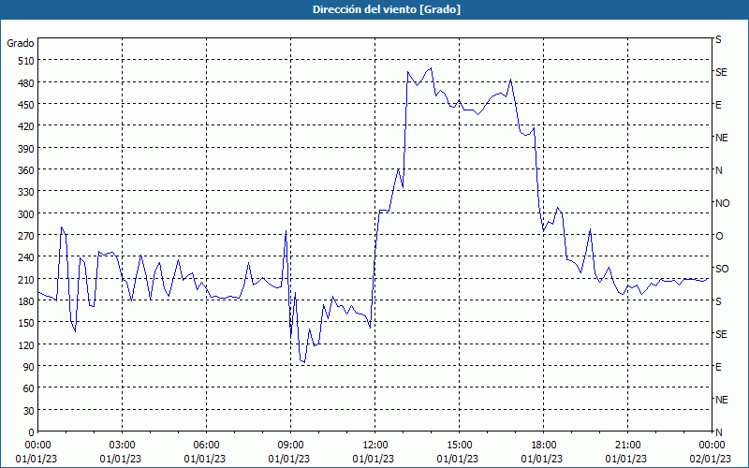The width and height of the screenshot is (749, 468).
Task: Select the 01/01/23 date beneath 18:00
Action: 542,459
